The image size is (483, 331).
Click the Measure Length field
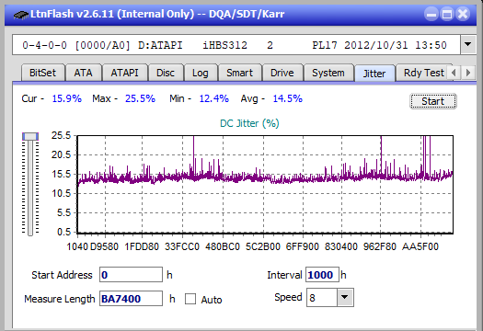131,299
